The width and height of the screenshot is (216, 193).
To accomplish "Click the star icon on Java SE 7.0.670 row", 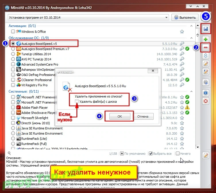I will point(182,128).
